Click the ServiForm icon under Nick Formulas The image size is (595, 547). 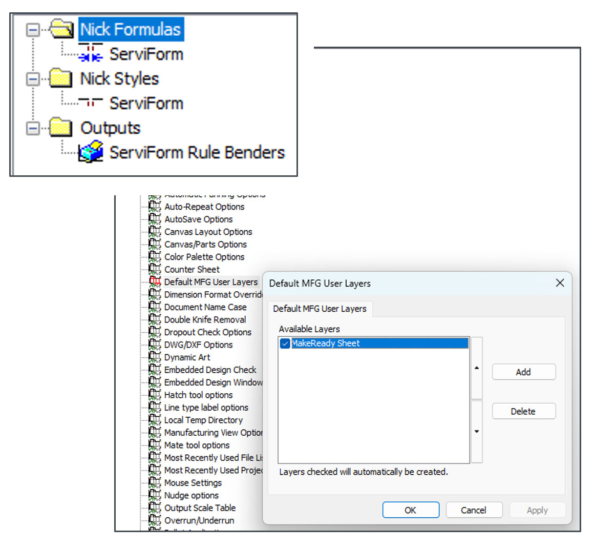tap(91, 54)
